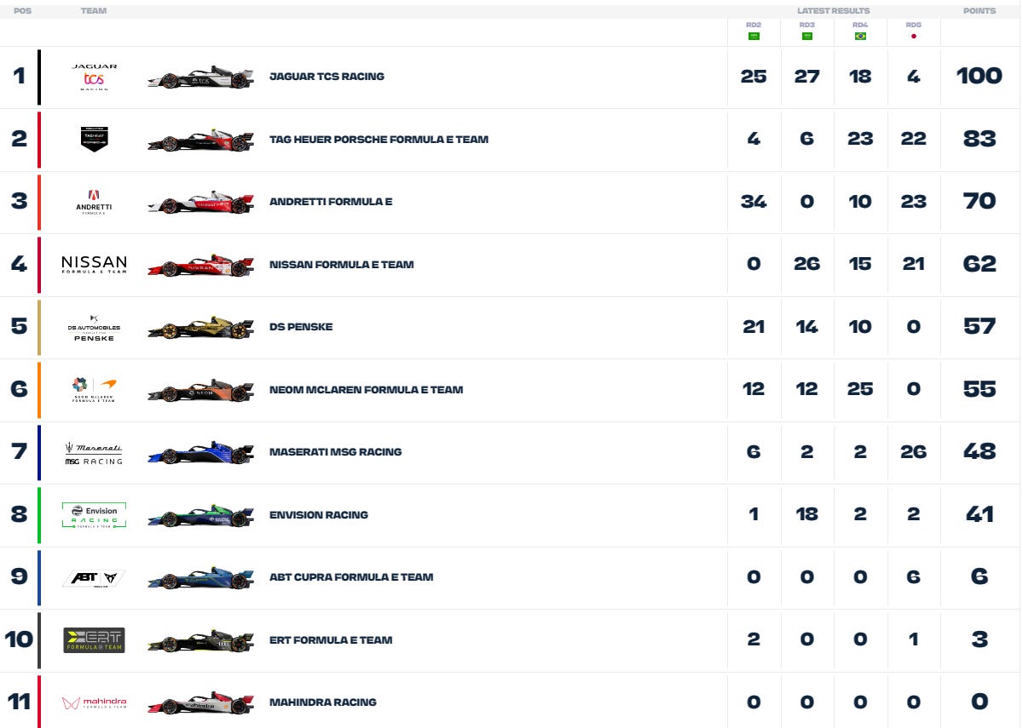Image resolution: width=1023 pixels, height=728 pixels.
Task: Click the RD2 country flag icon
Action: 754,37
